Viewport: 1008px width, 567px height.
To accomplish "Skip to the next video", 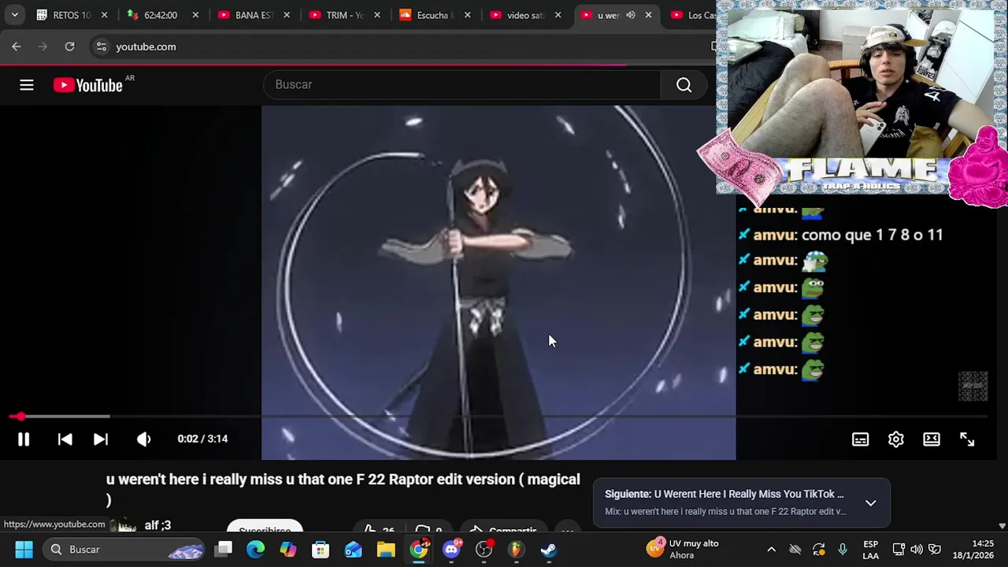I will pos(101,439).
